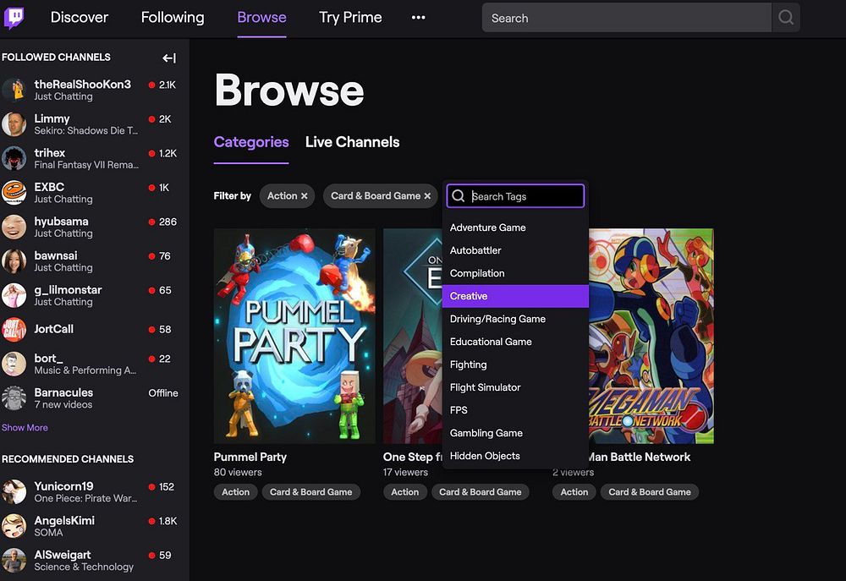Select Hidden Objects tag

[515, 456]
